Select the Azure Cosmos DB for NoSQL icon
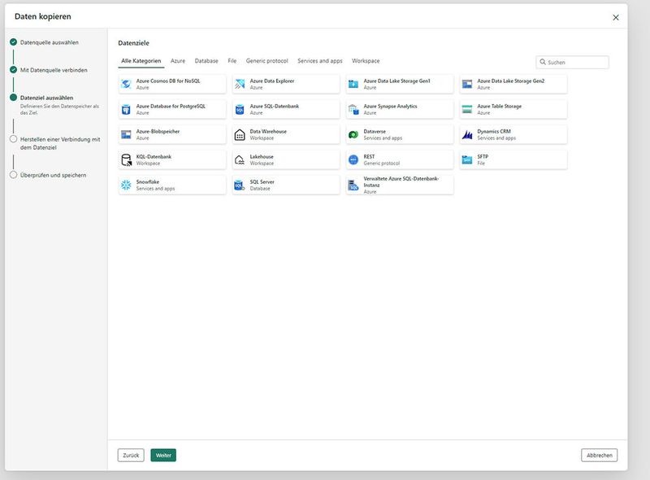 click(126, 84)
